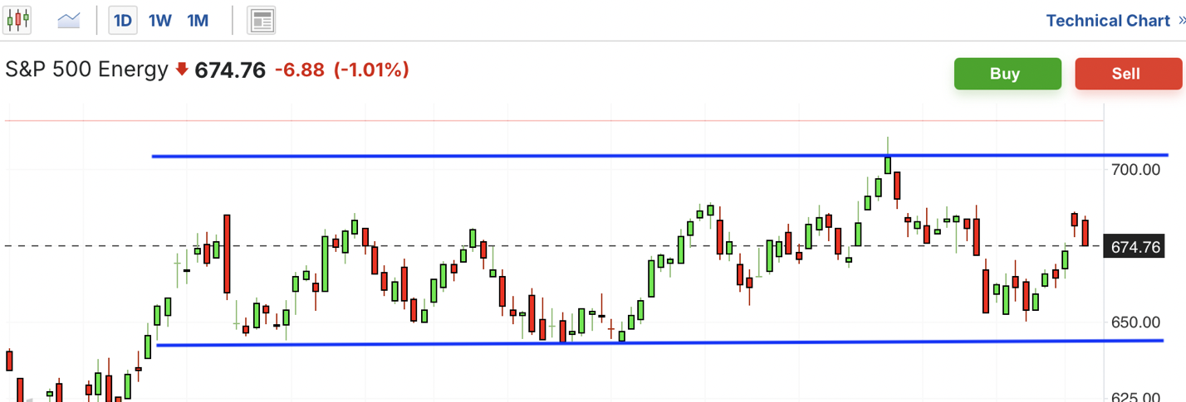Viewport: 1186px width, 402px height.
Task: Click the 700.00 price axis label
Action: (x=1135, y=170)
